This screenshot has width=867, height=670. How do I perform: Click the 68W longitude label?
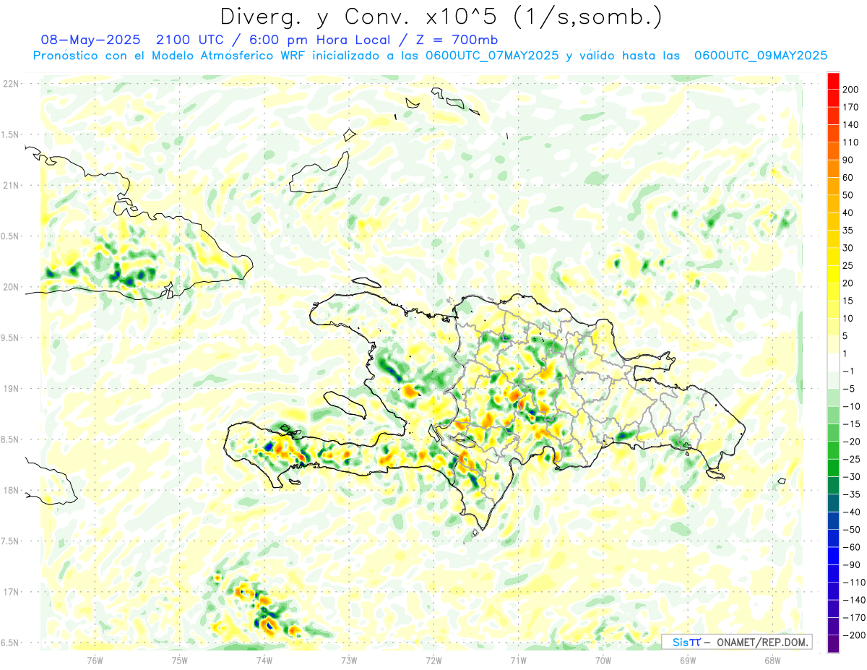point(772,661)
